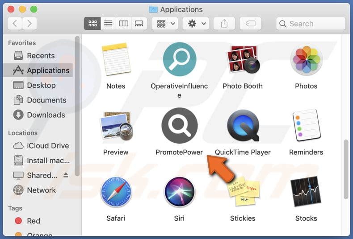Open the gear Action menu

(196, 24)
